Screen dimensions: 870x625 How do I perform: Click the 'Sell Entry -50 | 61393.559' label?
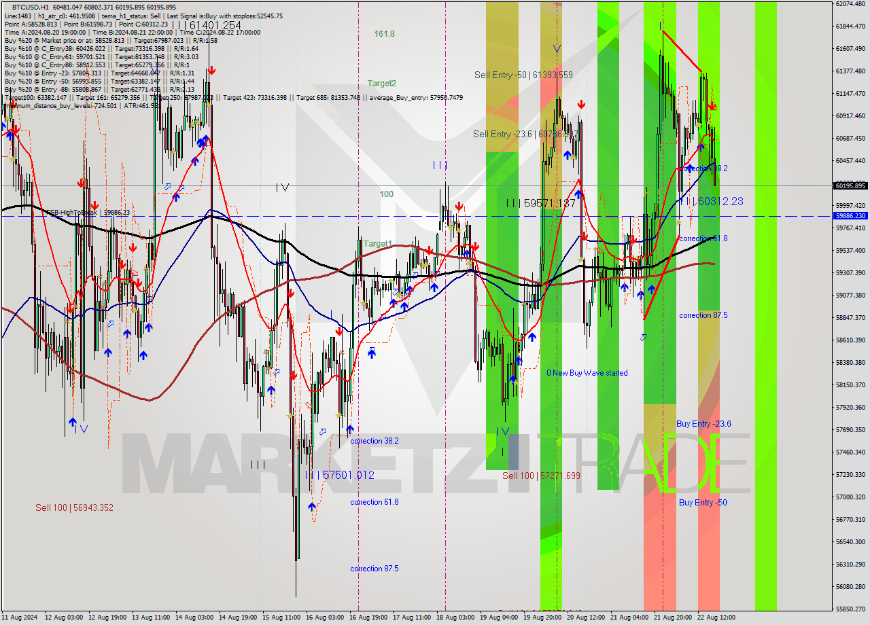tap(523, 75)
